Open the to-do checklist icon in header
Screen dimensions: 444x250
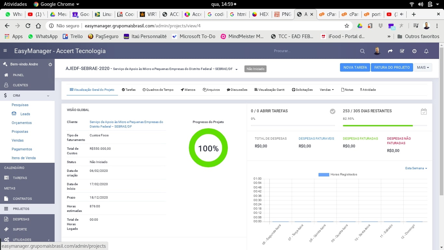[402, 51]
